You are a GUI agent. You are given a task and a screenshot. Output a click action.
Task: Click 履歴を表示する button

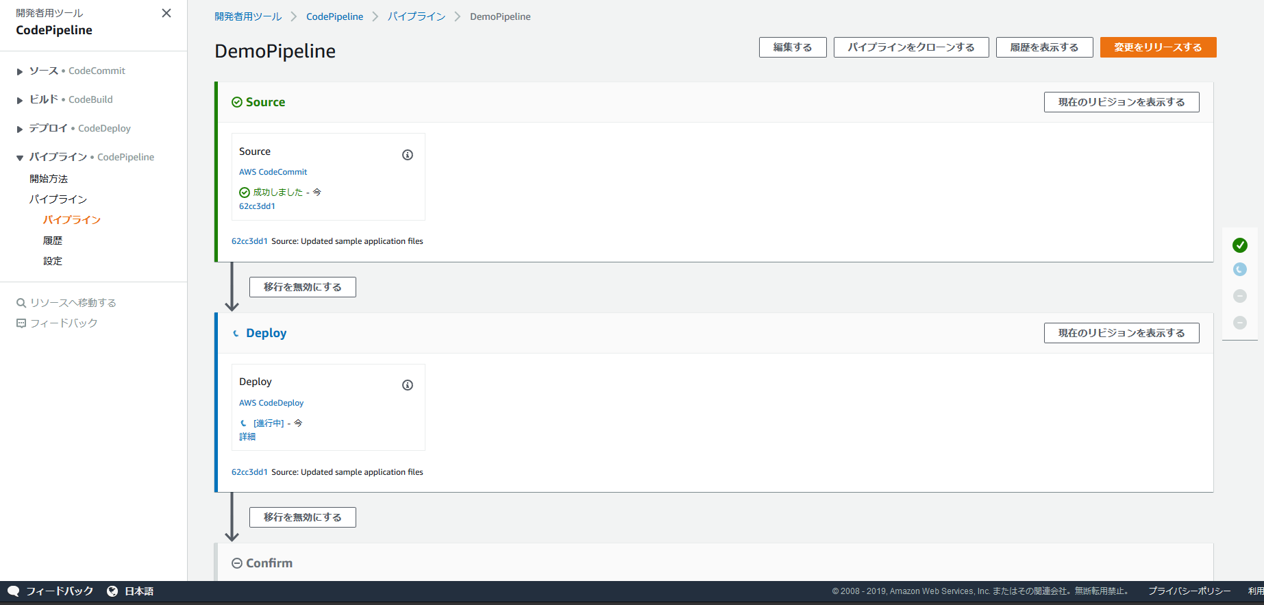pos(1044,47)
